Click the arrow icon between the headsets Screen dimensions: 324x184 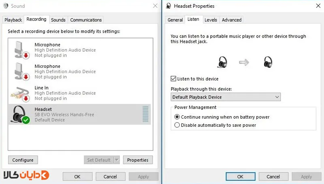244,62
